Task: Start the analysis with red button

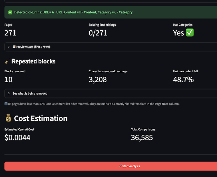Action: tap(111, 166)
